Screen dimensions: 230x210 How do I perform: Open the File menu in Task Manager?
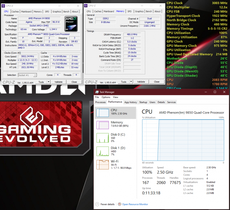(97, 97)
